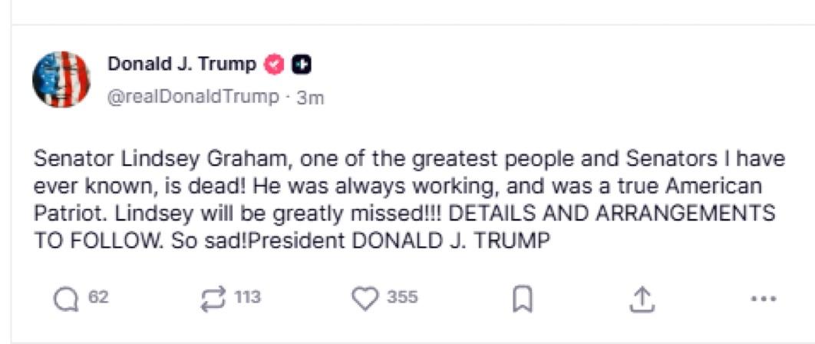The width and height of the screenshot is (815, 344).
Task: Open the reply speech bubble icon
Action: (67, 300)
